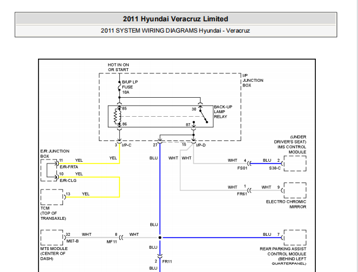Click the '2011 SYSTEM WIRING DIAGRAMS Hyundai - Veracruz' subtitle
Viewport: 358px width, 272px height.
pyautogui.click(x=175, y=31)
